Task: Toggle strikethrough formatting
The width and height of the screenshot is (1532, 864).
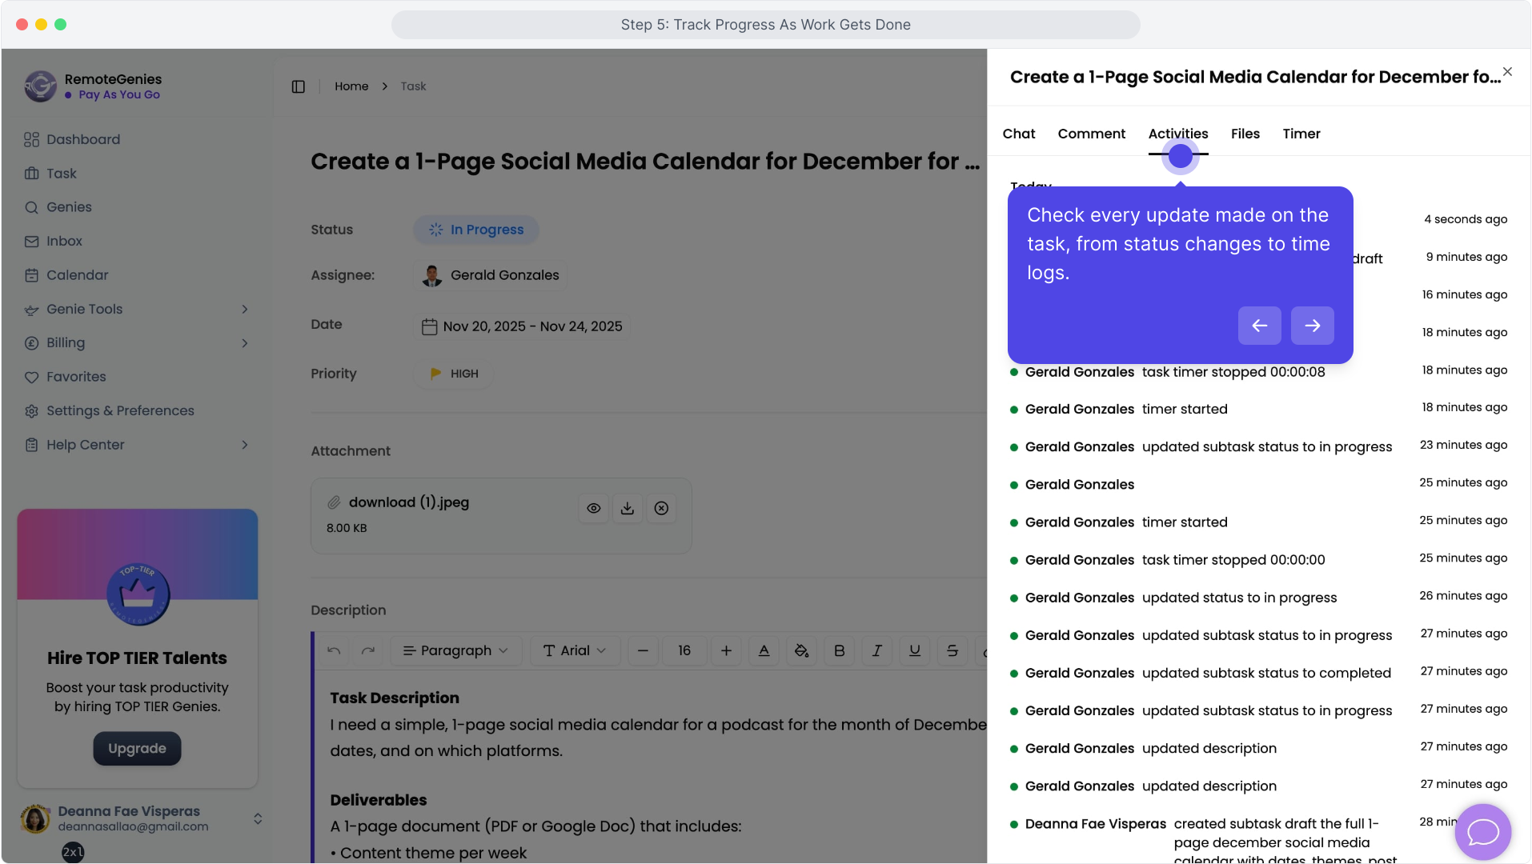Action: [x=952, y=650]
